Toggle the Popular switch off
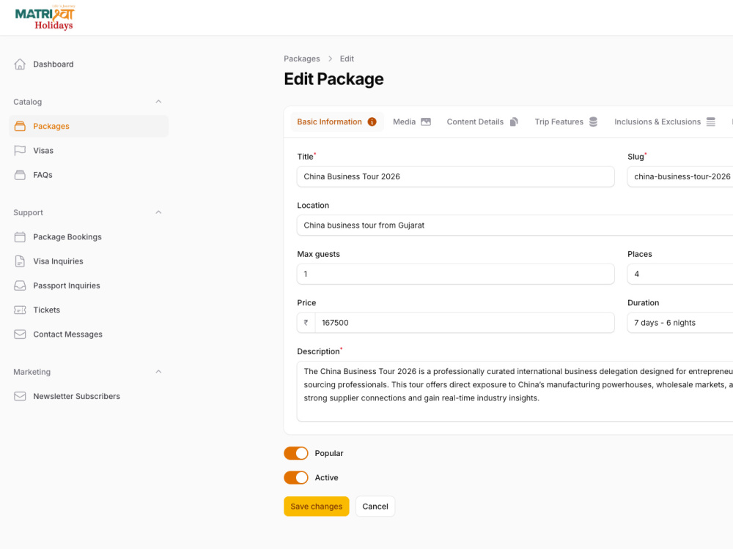Viewport: 733px width, 549px height. (x=296, y=453)
